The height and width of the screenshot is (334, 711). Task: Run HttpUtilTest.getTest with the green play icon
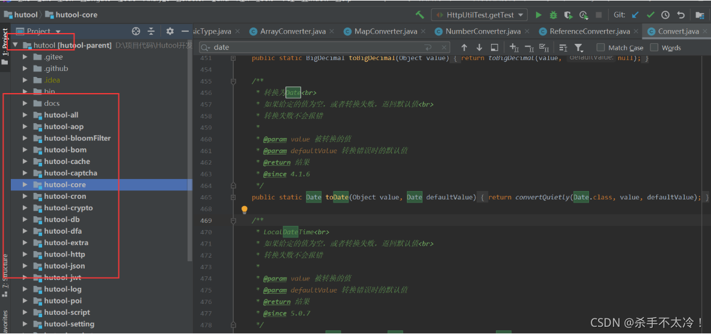coord(539,15)
